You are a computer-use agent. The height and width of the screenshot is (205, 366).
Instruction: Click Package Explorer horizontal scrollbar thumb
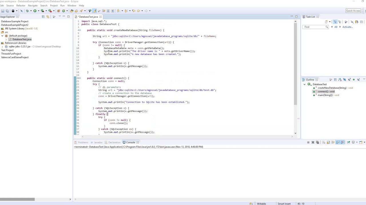17,199
